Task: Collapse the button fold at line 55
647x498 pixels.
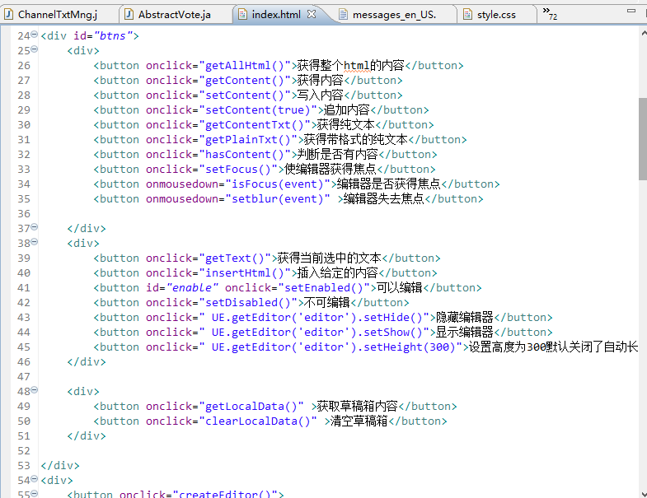Action: coord(35,493)
